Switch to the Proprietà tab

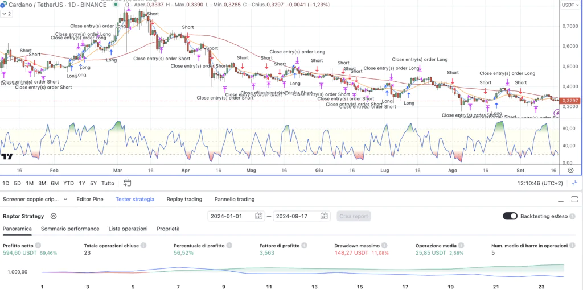pos(168,229)
